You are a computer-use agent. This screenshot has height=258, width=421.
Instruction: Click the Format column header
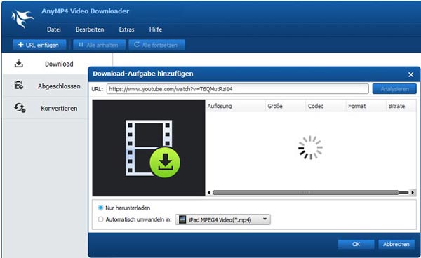[366, 106]
